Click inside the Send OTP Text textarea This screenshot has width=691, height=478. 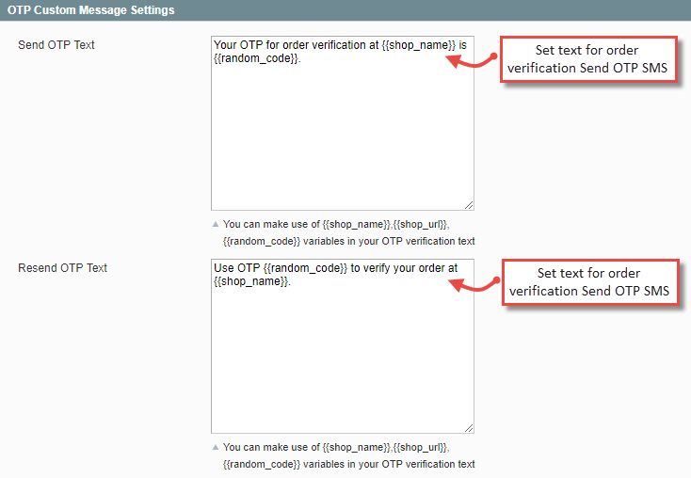[x=343, y=123]
